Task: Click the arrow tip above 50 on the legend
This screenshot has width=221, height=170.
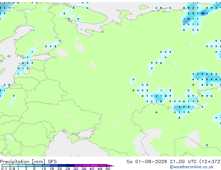Action: [x=110, y=166]
